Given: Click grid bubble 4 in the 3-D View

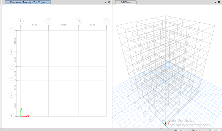Looking at the screenshot, I should tap(140, 108).
